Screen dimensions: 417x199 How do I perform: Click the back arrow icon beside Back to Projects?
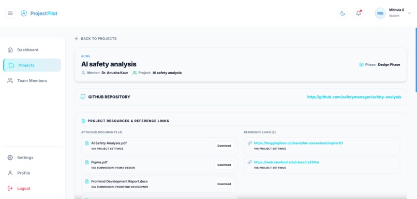pos(77,39)
